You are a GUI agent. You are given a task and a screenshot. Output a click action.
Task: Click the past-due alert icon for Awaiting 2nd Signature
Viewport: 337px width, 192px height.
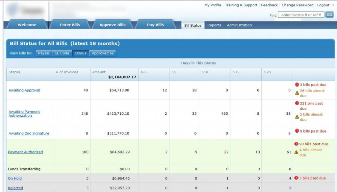click(x=297, y=131)
